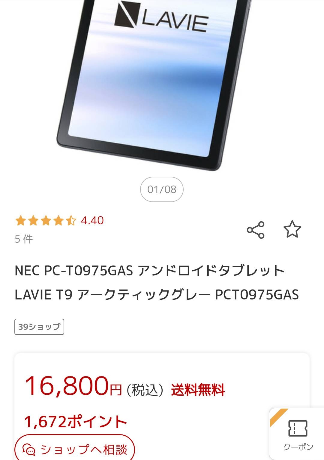Open the 4.40 review score
The height and width of the screenshot is (460, 324).
click(x=92, y=220)
